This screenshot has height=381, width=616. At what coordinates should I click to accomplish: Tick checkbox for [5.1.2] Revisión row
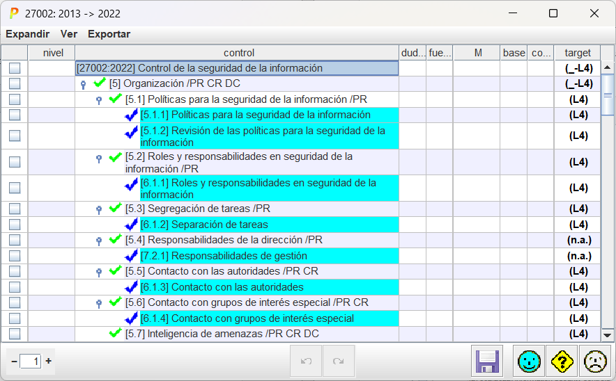tap(15, 136)
